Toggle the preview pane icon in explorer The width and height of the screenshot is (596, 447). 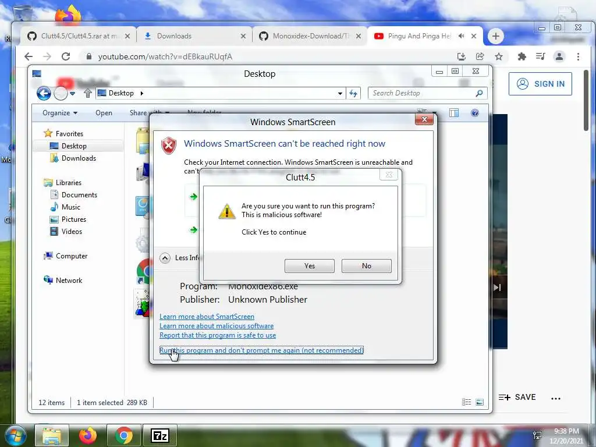point(454,113)
